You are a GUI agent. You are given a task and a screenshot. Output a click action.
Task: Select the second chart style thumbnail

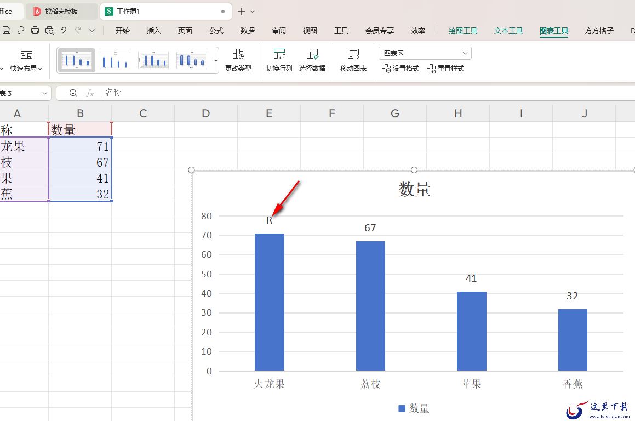click(x=115, y=60)
